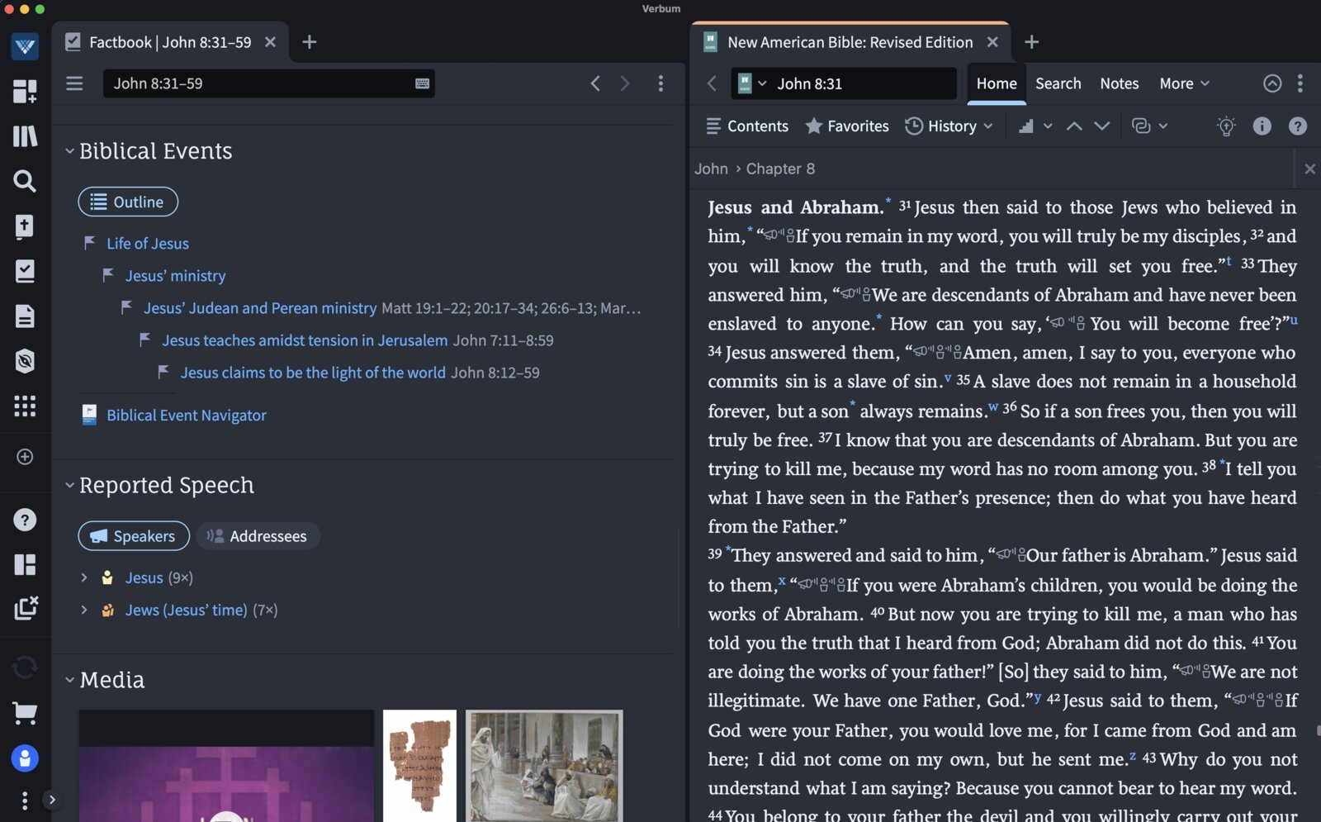Image resolution: width=1321 pixels, height=822 pixels.
Task: Expand the Jesus speaker entry
Action: point(83,577)
